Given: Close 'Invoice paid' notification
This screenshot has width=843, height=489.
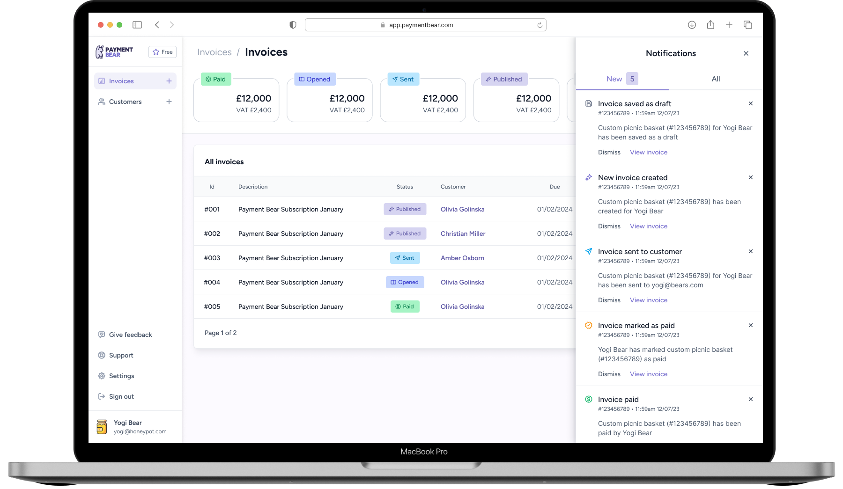Looking at the screenshot, I should coord(751,399).
